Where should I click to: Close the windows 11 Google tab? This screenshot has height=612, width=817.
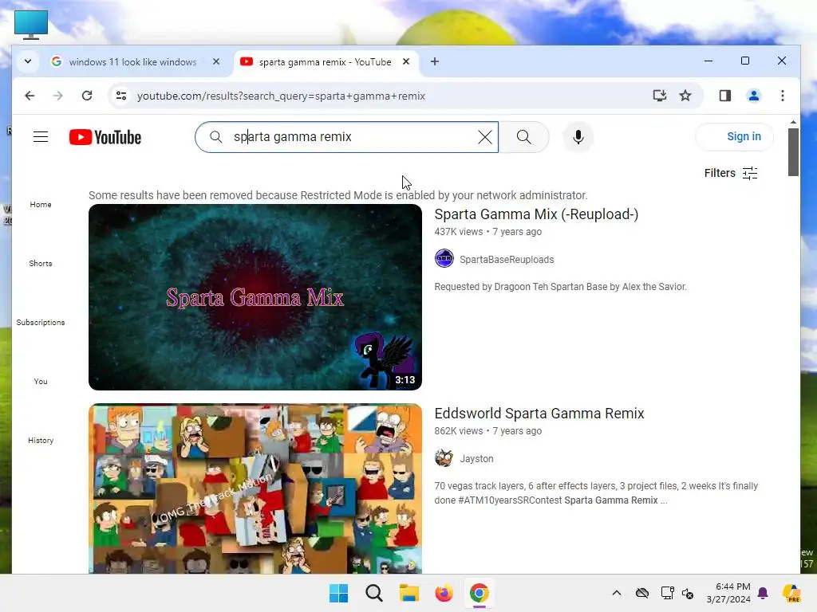[216, 61]
